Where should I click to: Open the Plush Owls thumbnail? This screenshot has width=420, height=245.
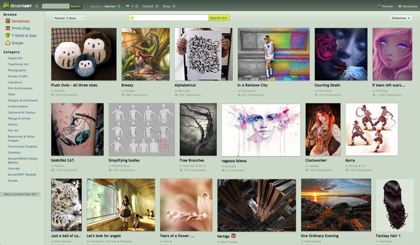pos(84,54)
